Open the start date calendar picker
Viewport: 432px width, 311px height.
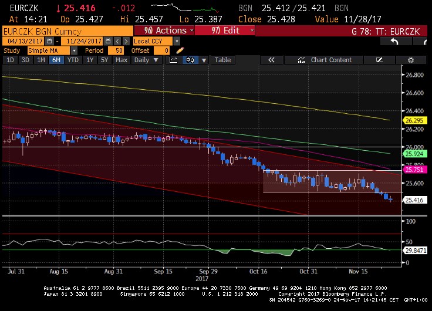(x=50, y=41)
